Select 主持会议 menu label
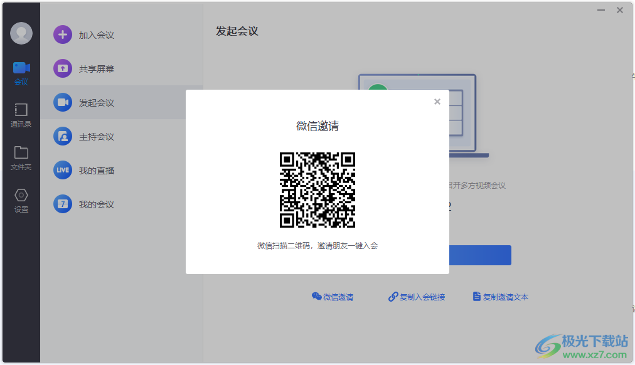The image size is (635, 365). point(97,137)
